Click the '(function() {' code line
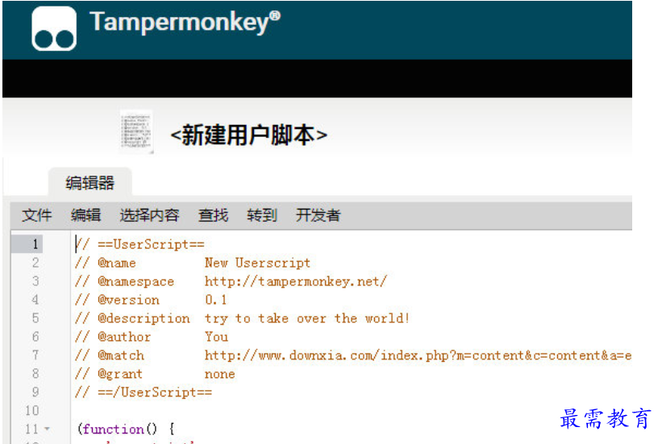The height and width of the screenshot is (444, 658). pyautogui.click(x=126, y=429)
